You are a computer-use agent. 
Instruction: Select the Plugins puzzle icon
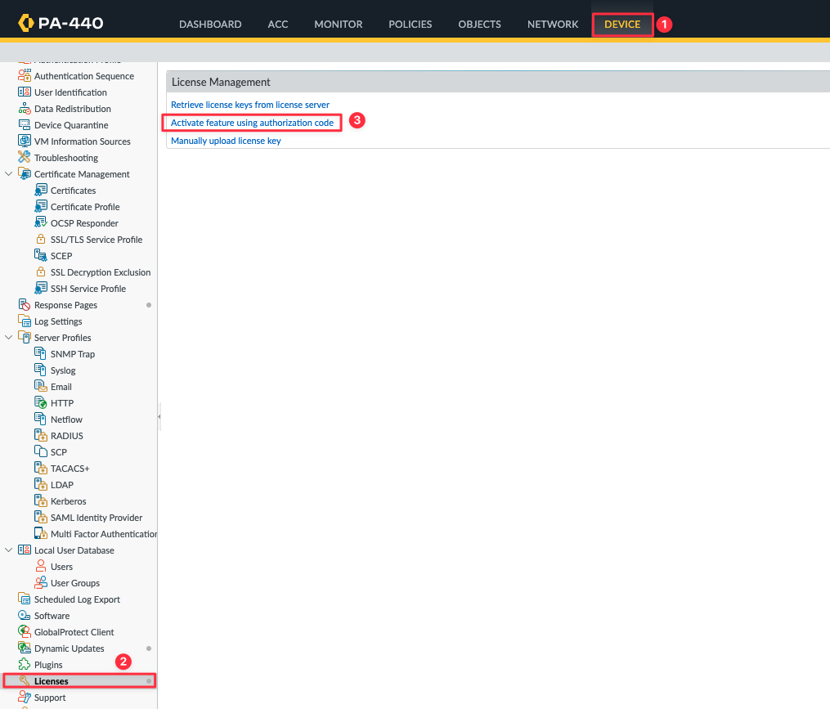(x=25, y=664)
